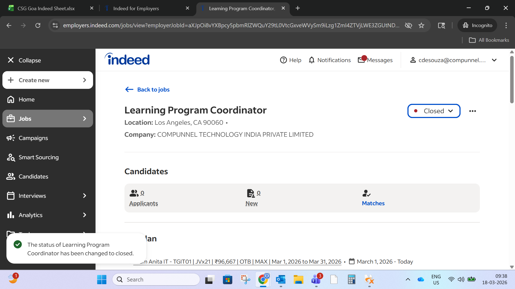
Task: Click Create new button
Action: click(48, 80)
